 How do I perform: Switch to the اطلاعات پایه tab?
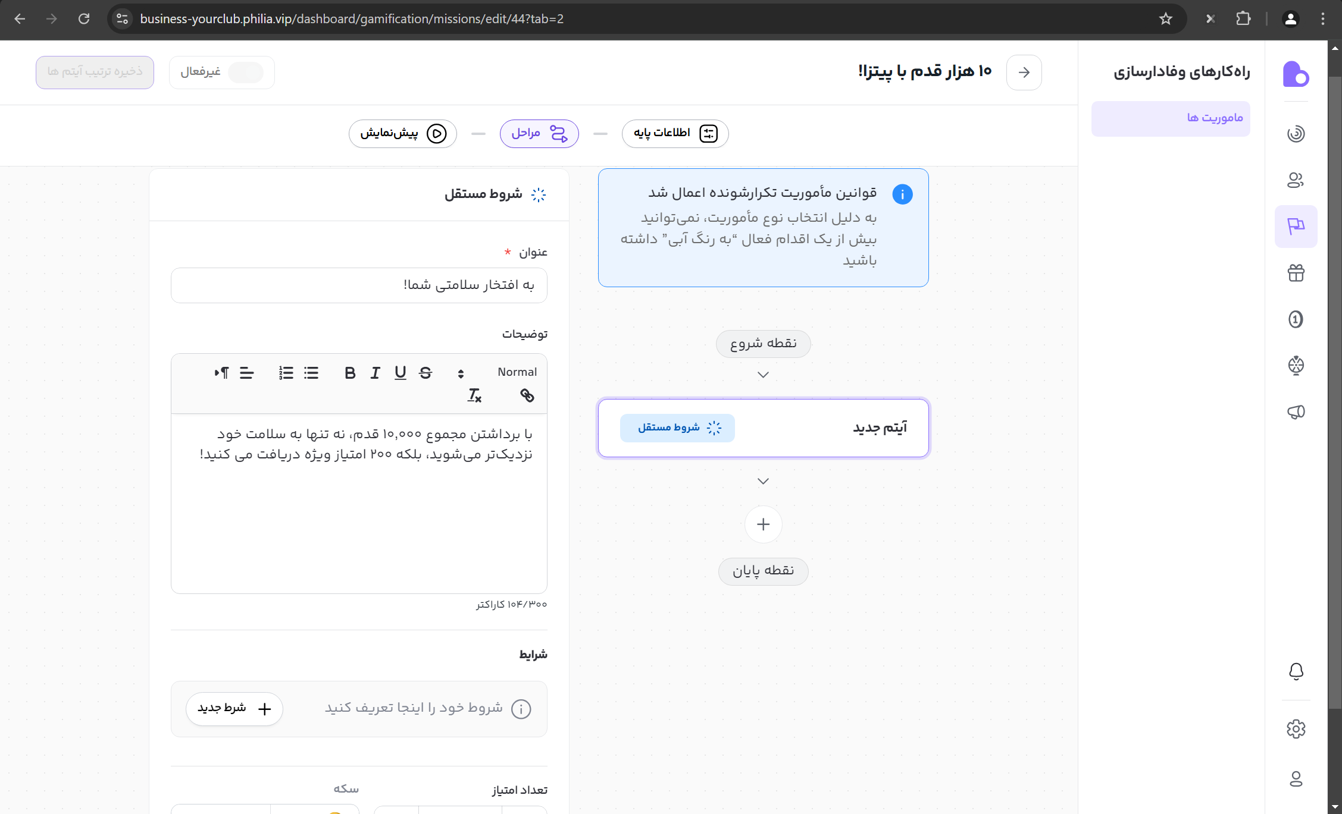[x=675, y=133]
